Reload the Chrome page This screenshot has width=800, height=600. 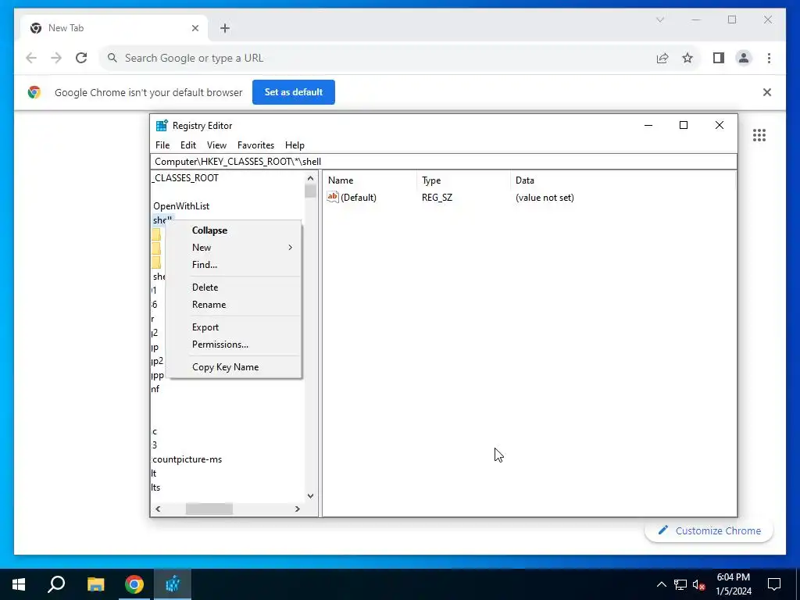[81, 58]
